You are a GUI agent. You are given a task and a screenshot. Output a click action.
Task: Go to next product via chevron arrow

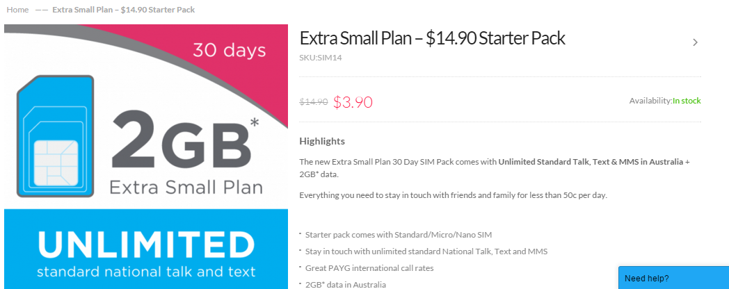(695, 42)
